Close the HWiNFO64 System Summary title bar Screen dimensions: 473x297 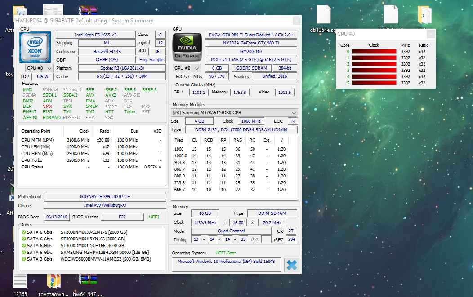[297, 21]
